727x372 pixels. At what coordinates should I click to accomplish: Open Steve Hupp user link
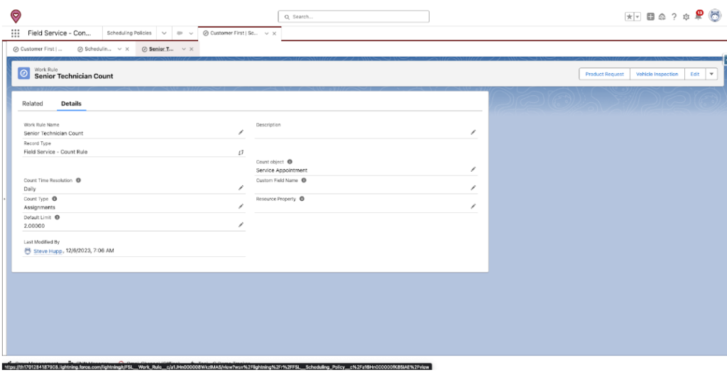48,251
